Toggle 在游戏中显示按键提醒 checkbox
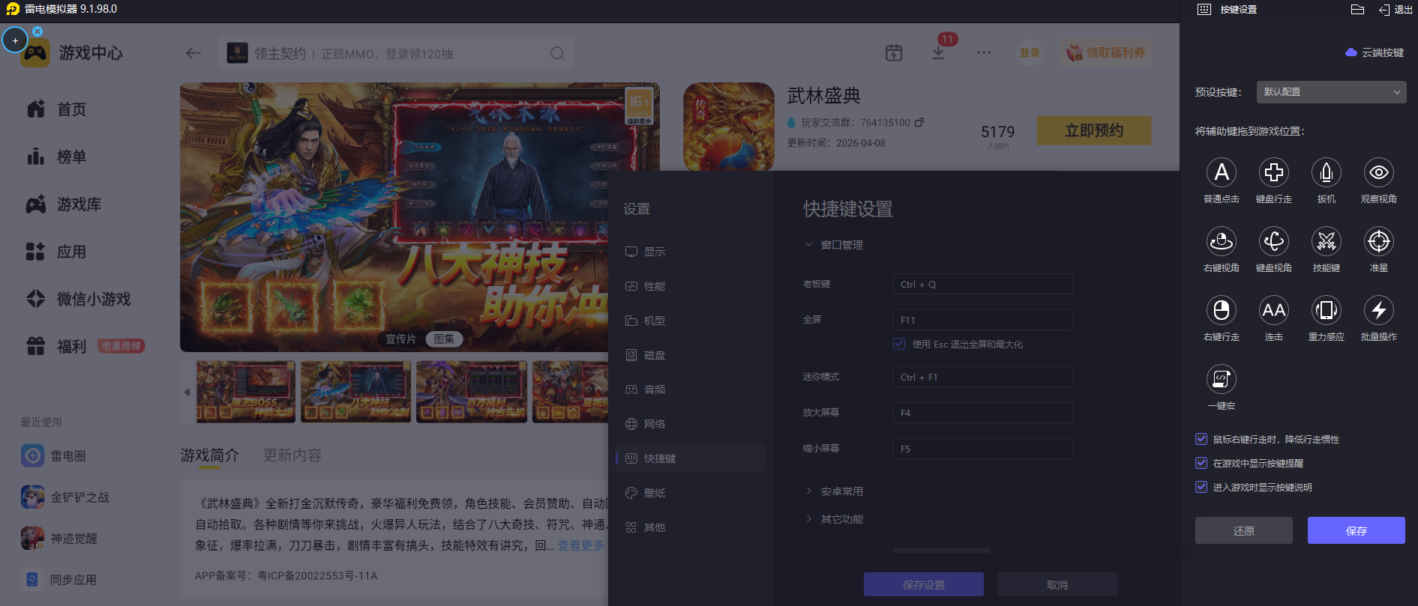The image size is (1418, 606). [x=1201, y=463]
